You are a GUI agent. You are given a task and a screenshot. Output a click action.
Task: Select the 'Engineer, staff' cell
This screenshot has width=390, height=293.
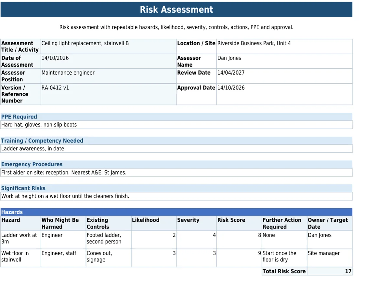(x=63, y=258)
